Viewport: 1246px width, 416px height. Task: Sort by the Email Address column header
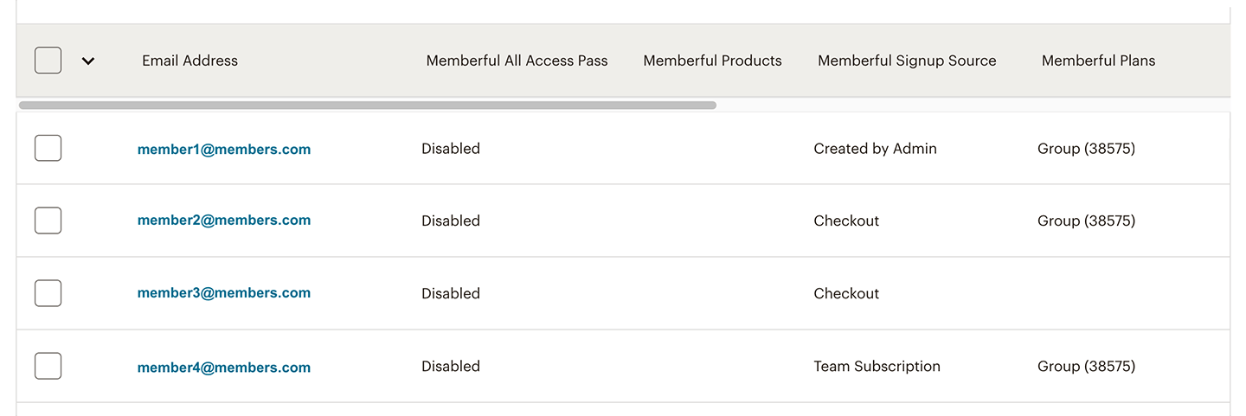[x=189, y=61]
